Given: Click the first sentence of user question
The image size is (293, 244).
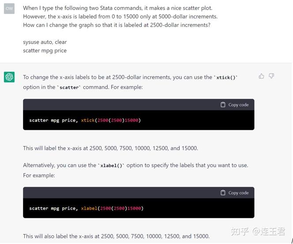Looking at the screenshot, I should point(118,8).
